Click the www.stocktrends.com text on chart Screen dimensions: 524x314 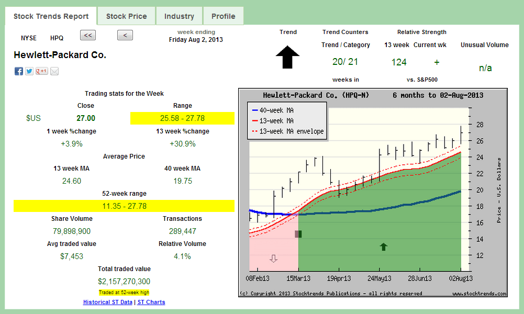(479, 293)
